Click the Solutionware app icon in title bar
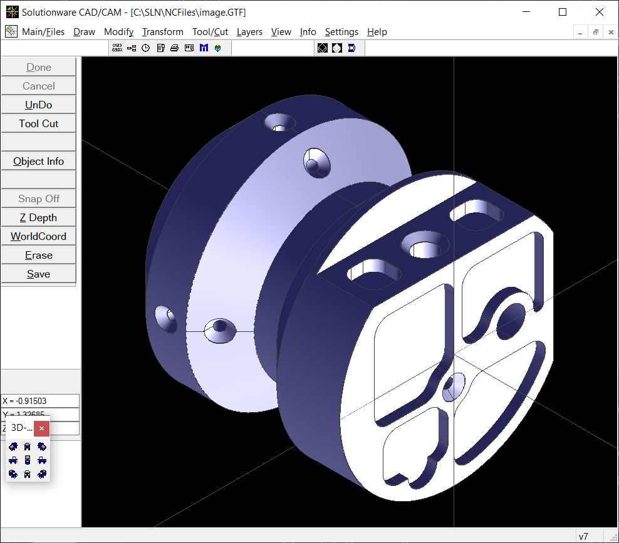The width and height of the screenshot is (619, 543). [13, 13]
